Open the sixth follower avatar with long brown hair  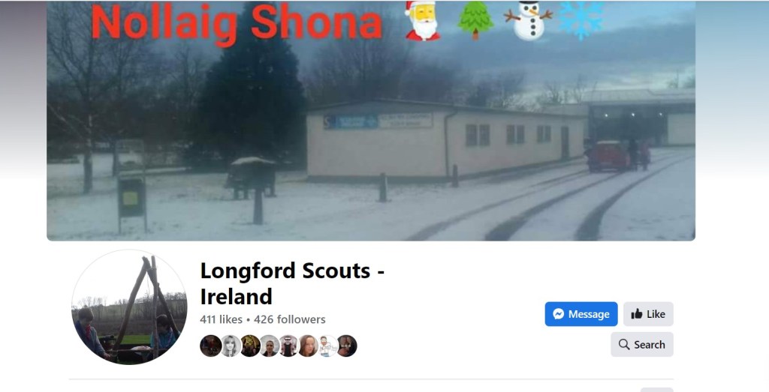(x=308, y=346)
